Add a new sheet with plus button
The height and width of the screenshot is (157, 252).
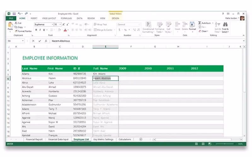[140, 139]
